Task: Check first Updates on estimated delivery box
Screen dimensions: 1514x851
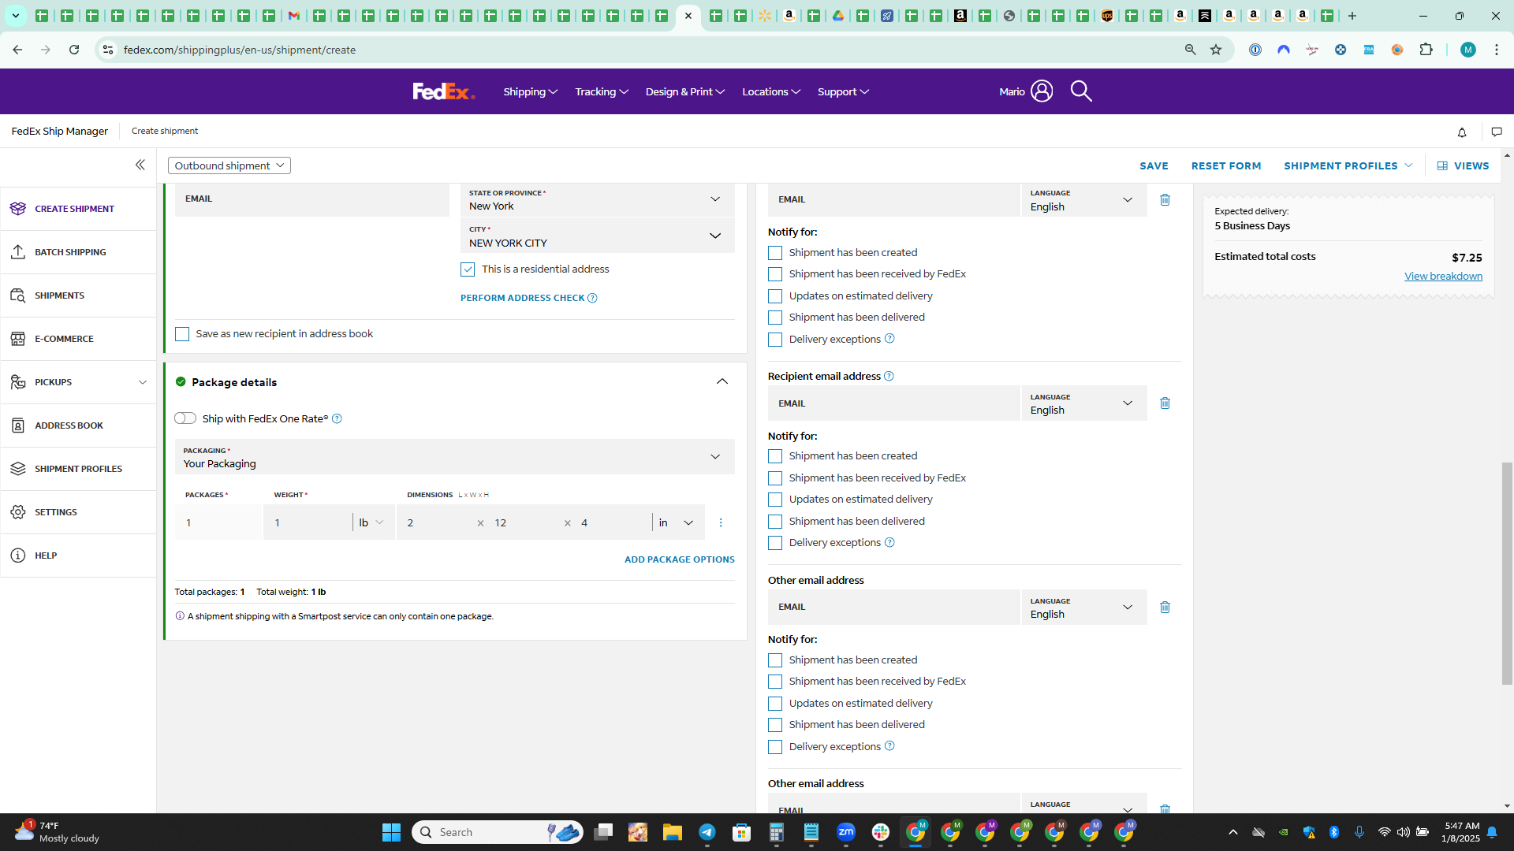Action: (775, 296)
